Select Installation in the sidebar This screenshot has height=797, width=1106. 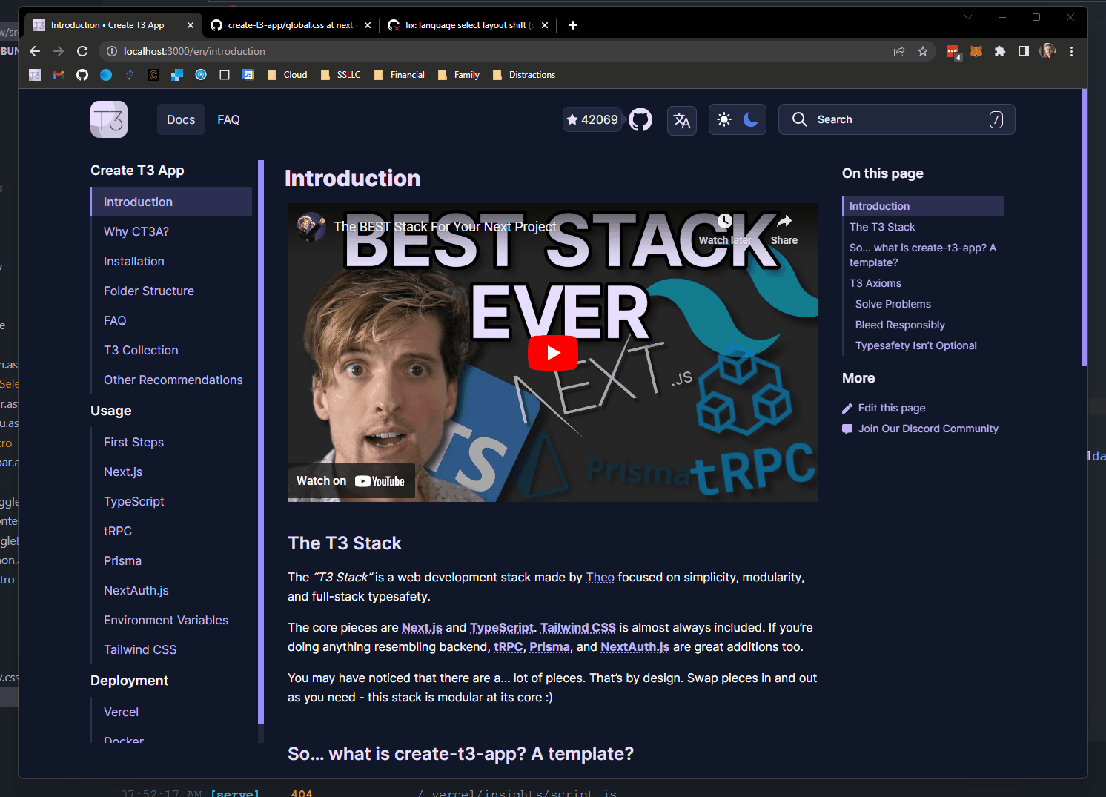(134, 261)
